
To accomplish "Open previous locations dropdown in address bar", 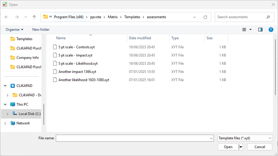I will [x=194, y=17].
